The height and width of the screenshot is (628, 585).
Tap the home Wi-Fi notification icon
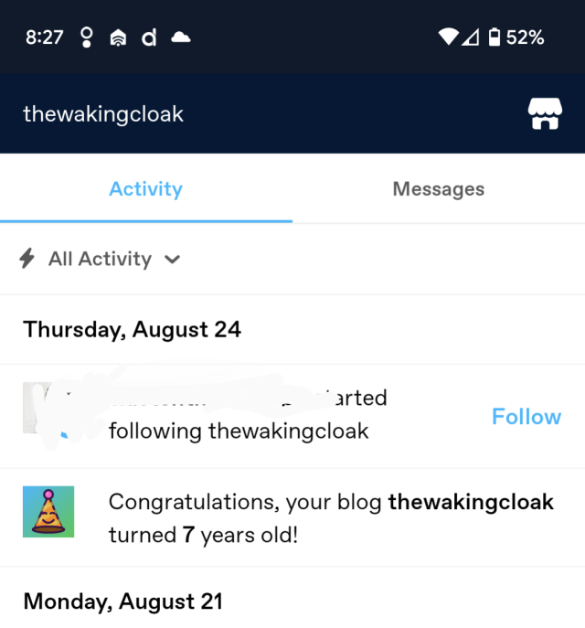click(x=118, y=37)
